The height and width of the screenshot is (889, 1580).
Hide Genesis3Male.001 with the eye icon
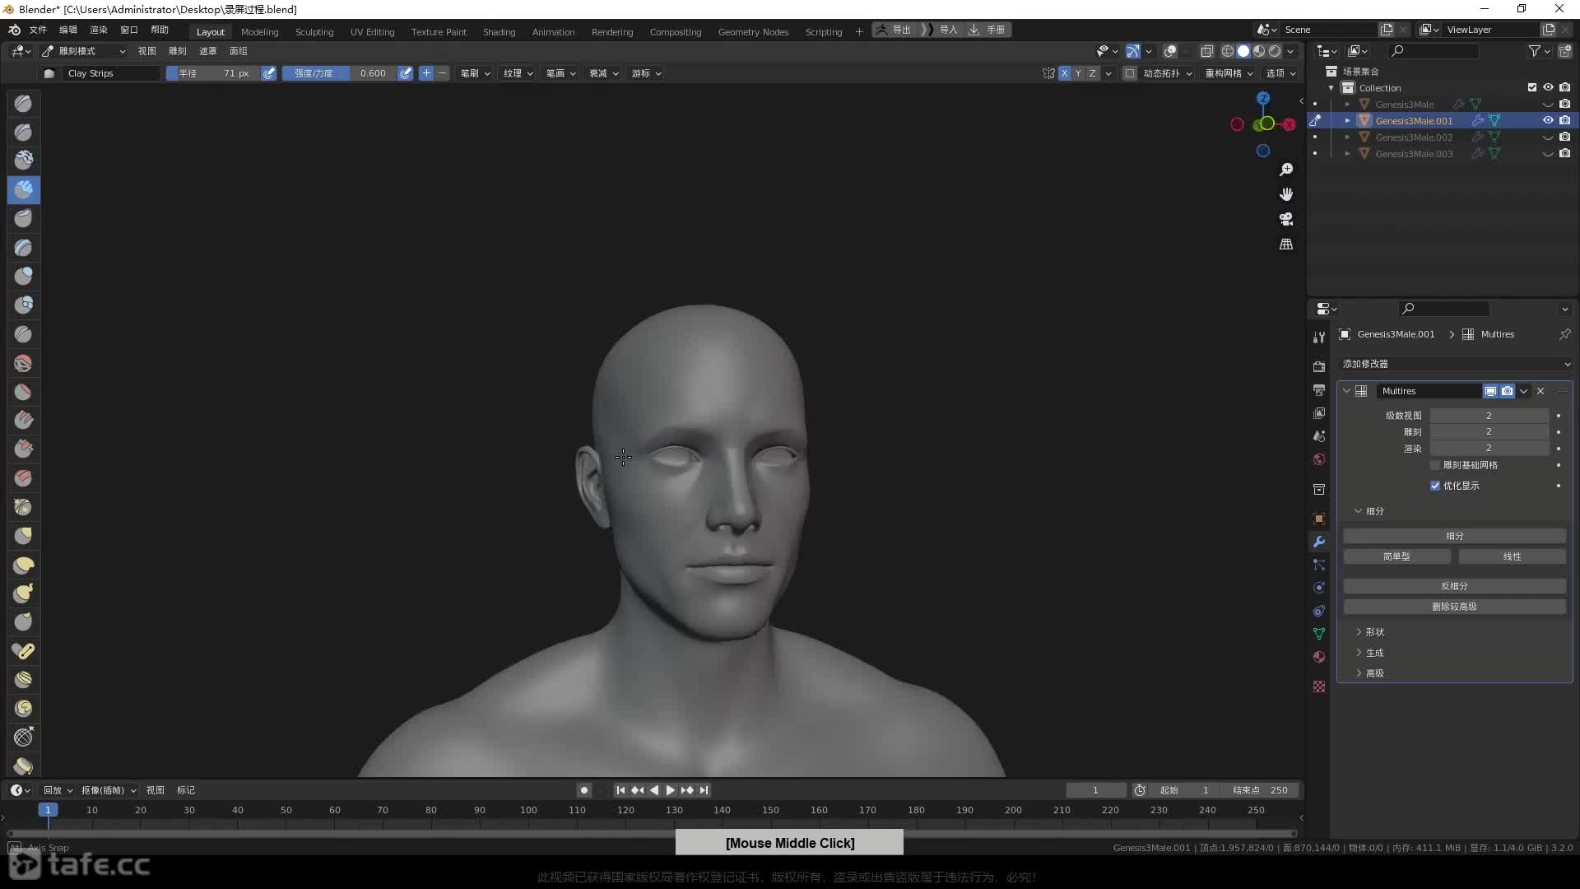[1548, 120]
